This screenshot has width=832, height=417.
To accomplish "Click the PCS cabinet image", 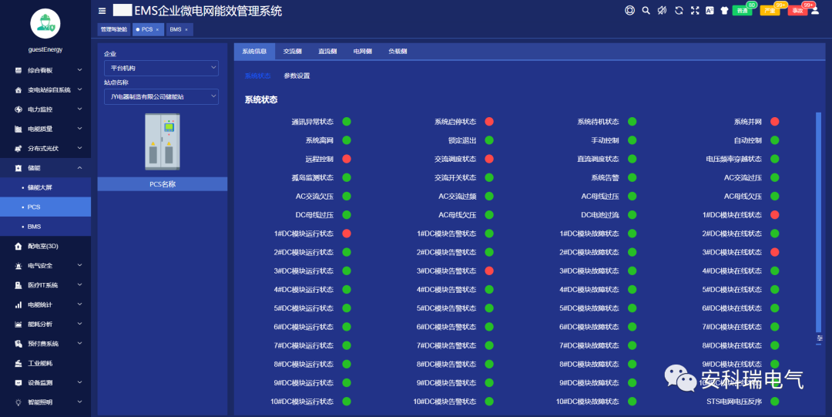I will point(163,142).
